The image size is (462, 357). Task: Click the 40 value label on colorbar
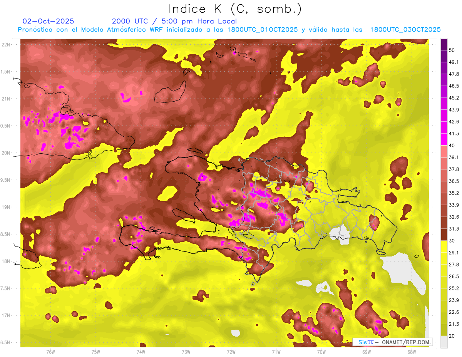coord(452,145)
